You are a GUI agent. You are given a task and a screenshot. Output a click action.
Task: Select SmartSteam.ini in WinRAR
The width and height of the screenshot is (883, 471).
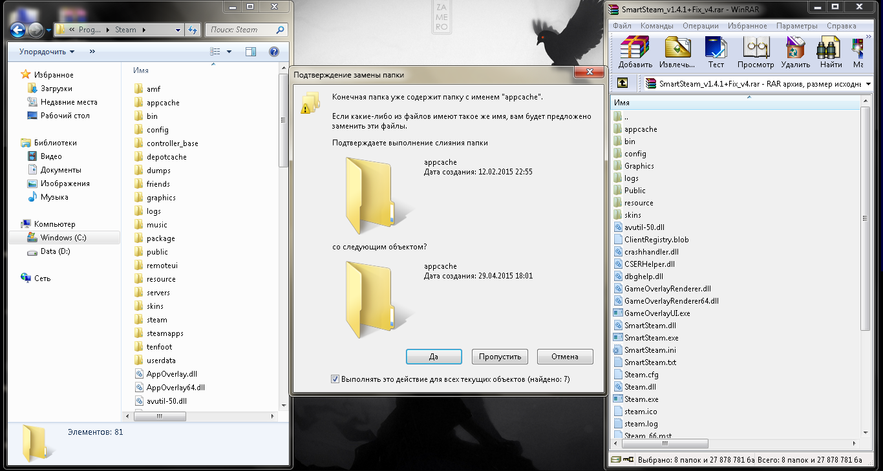(x=650, y=350)
